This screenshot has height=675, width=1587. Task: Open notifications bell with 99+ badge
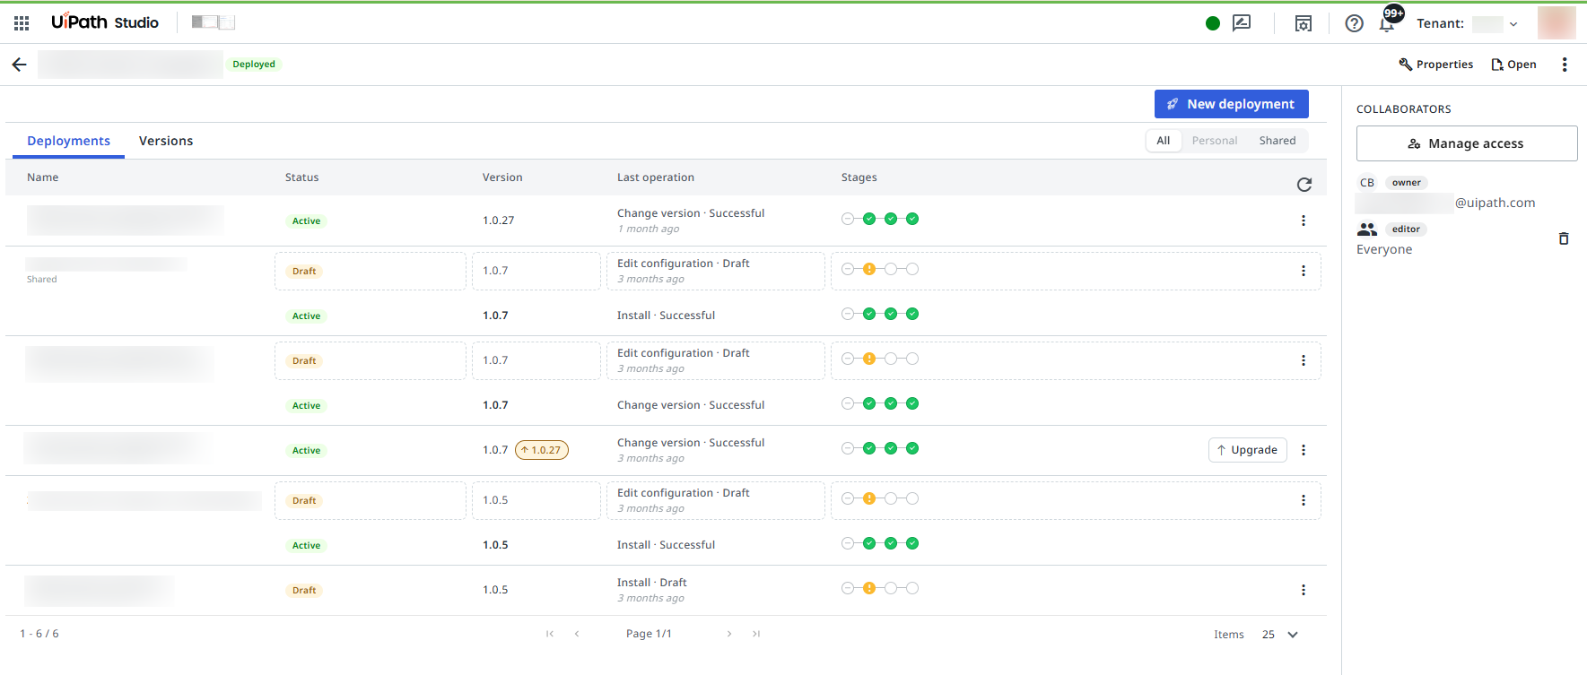tap(1389, 22)
